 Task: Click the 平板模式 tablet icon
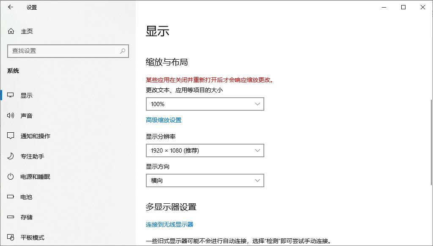click(x=11, y=237)
